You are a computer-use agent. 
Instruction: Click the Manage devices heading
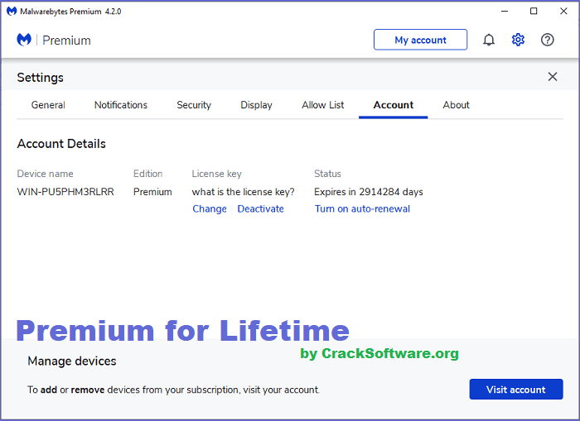click(x=72, y=361)
